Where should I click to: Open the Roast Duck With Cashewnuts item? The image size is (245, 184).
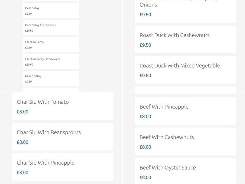174,35
